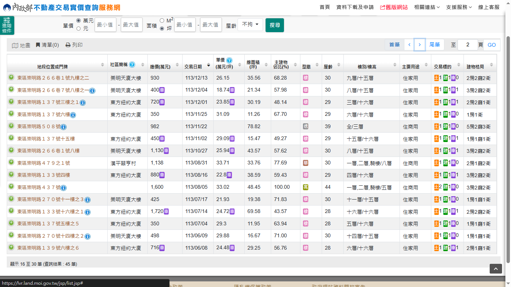Click the scroll-to-top arrow button

[496, 269]
